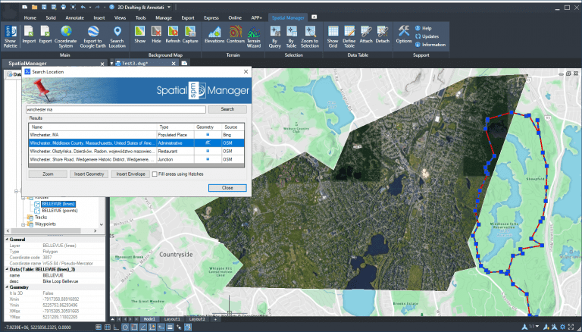Open the Coordinate System tool
This screenshot has height=332, width=582.
66,36
